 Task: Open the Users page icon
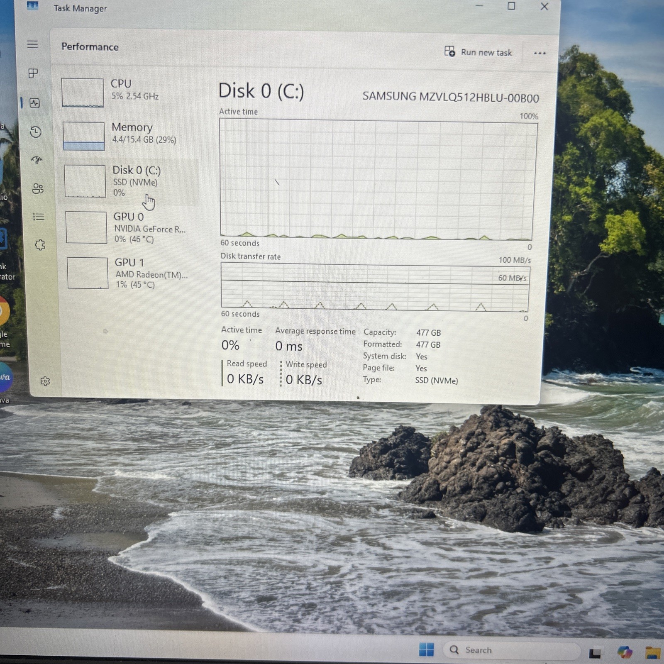[x=38, y=189]
